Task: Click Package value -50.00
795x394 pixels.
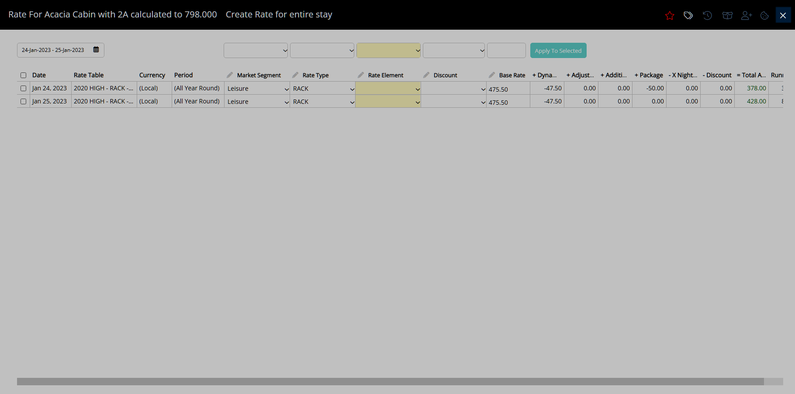Action: click(x=655, y=88)
